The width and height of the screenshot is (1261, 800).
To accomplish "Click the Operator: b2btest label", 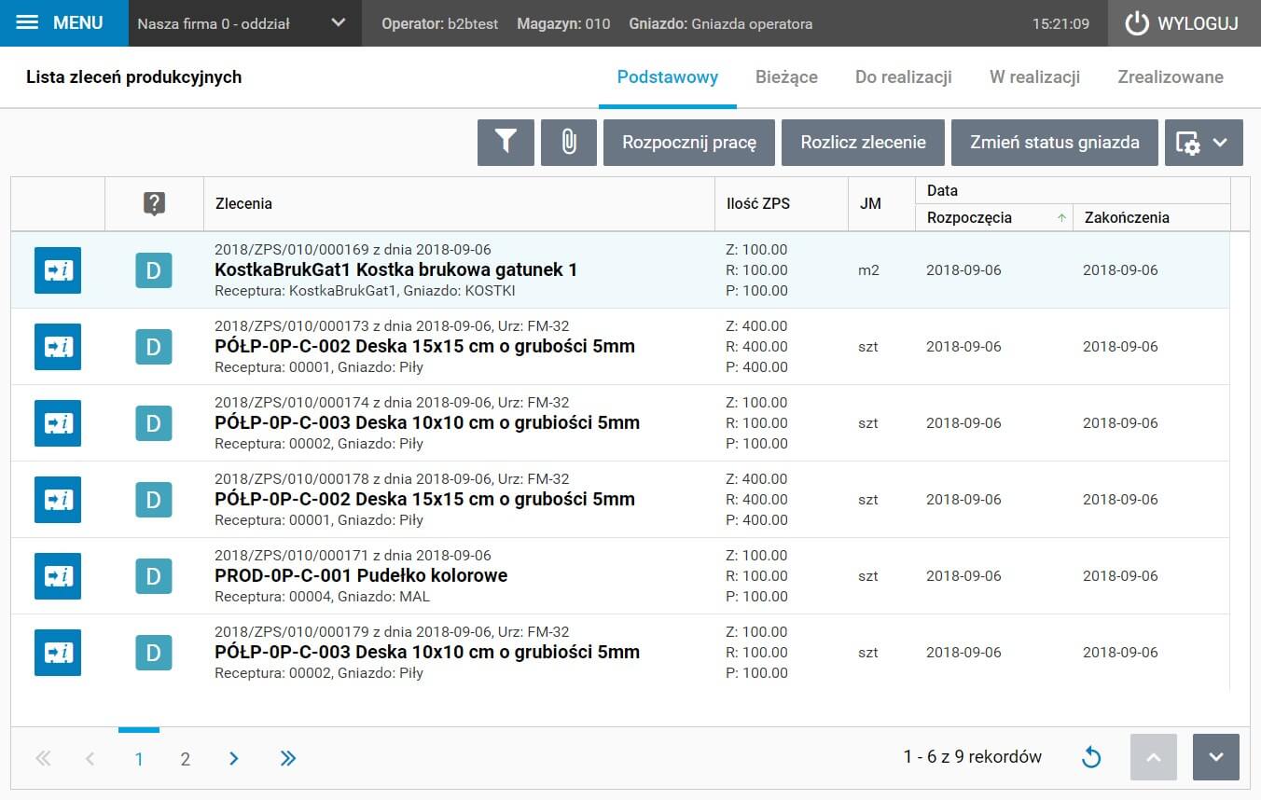I will [x=439, y=24].
